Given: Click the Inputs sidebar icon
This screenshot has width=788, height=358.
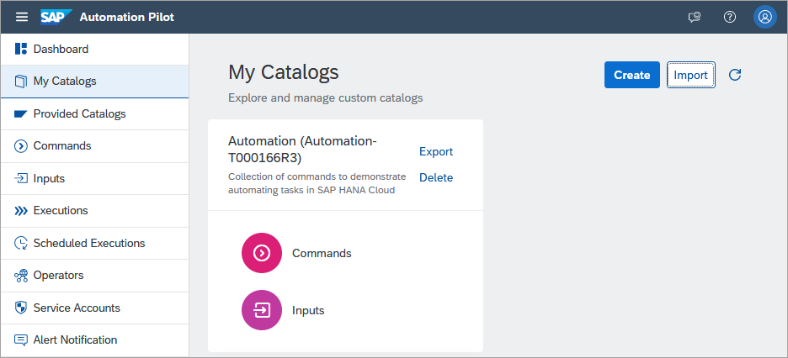Looking at the screenshot, I should (x=20, y=178).
